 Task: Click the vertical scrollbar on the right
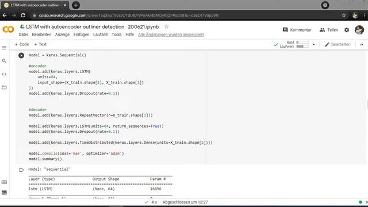pyautogui.click(x=367, y=105)
